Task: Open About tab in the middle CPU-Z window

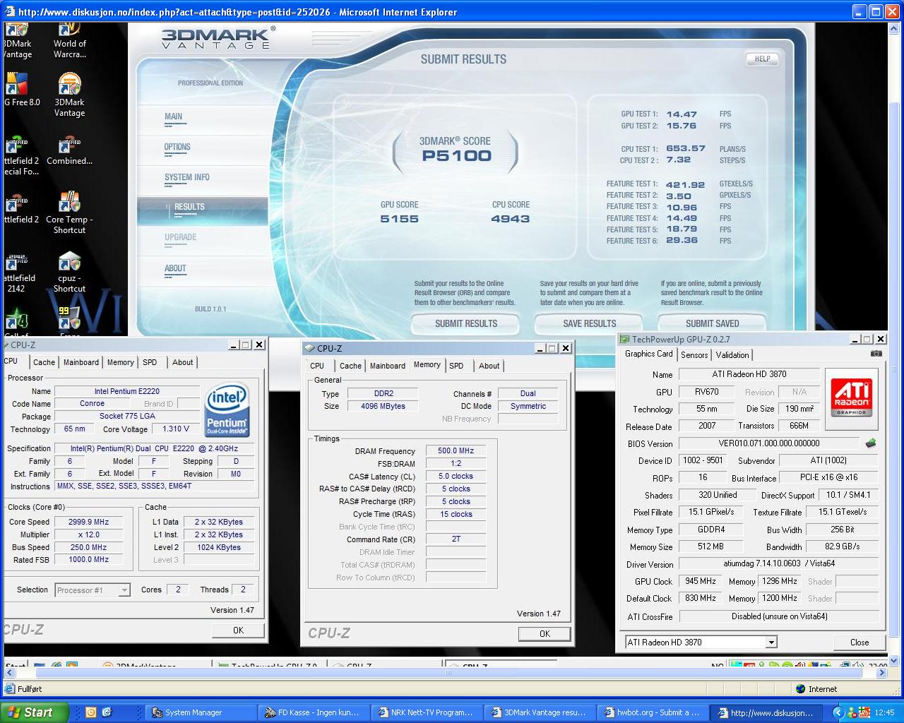Action: pos(489,366)
